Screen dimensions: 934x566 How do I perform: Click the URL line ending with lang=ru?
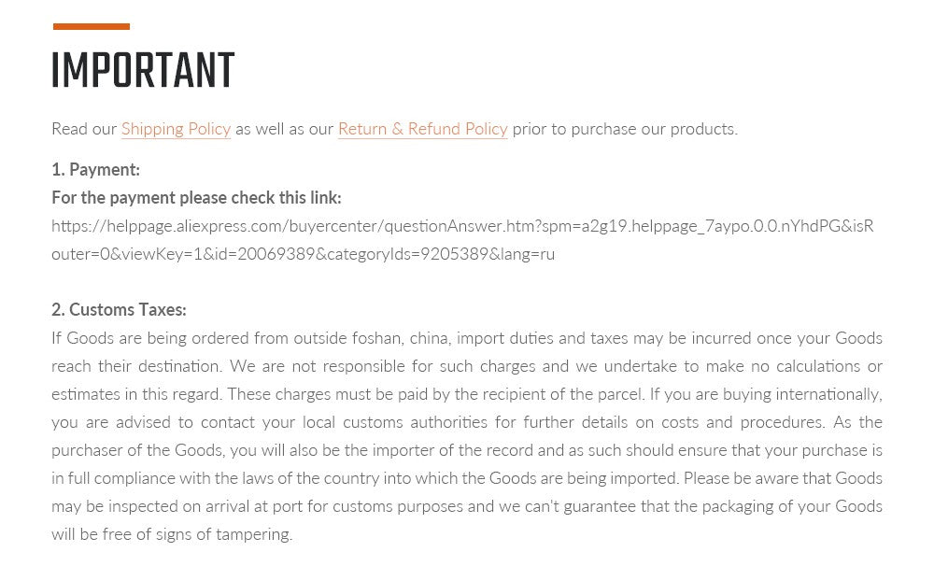click(x=304, y=254)
